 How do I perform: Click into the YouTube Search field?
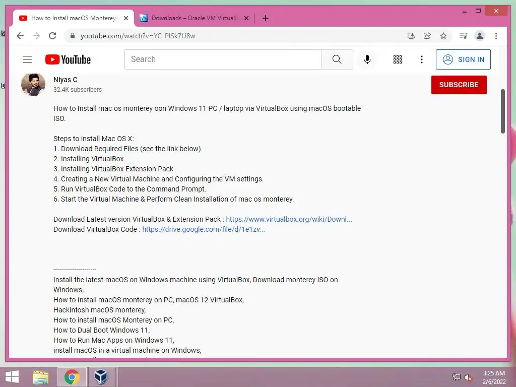pos(223,59)
